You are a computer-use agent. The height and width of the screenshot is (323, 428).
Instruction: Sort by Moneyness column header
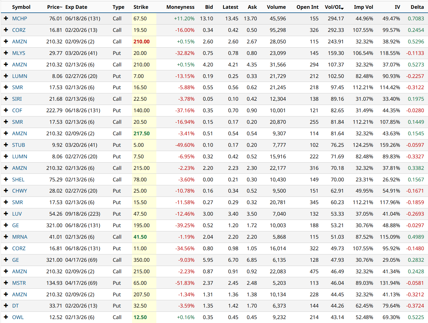(x=180, y=7)
